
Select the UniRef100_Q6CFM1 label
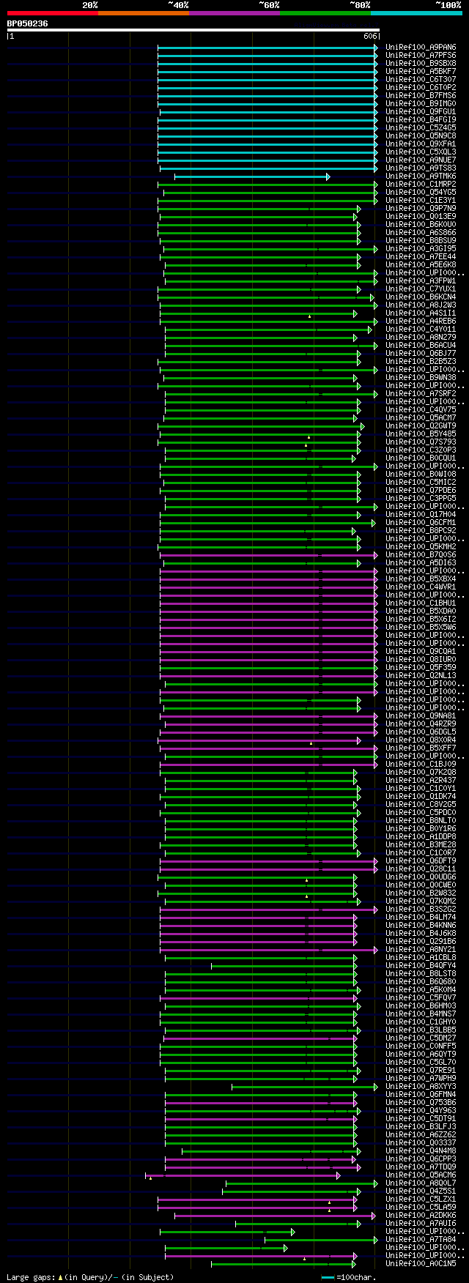click(x=421, y=522)
